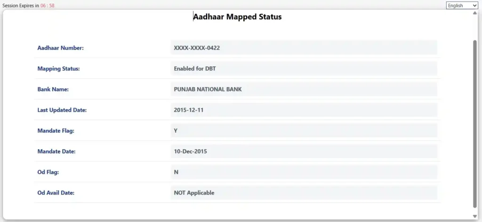This screenshot has height=222, width=482.
Task: Click the NOT Applicable field
Action: pos(304,193)
